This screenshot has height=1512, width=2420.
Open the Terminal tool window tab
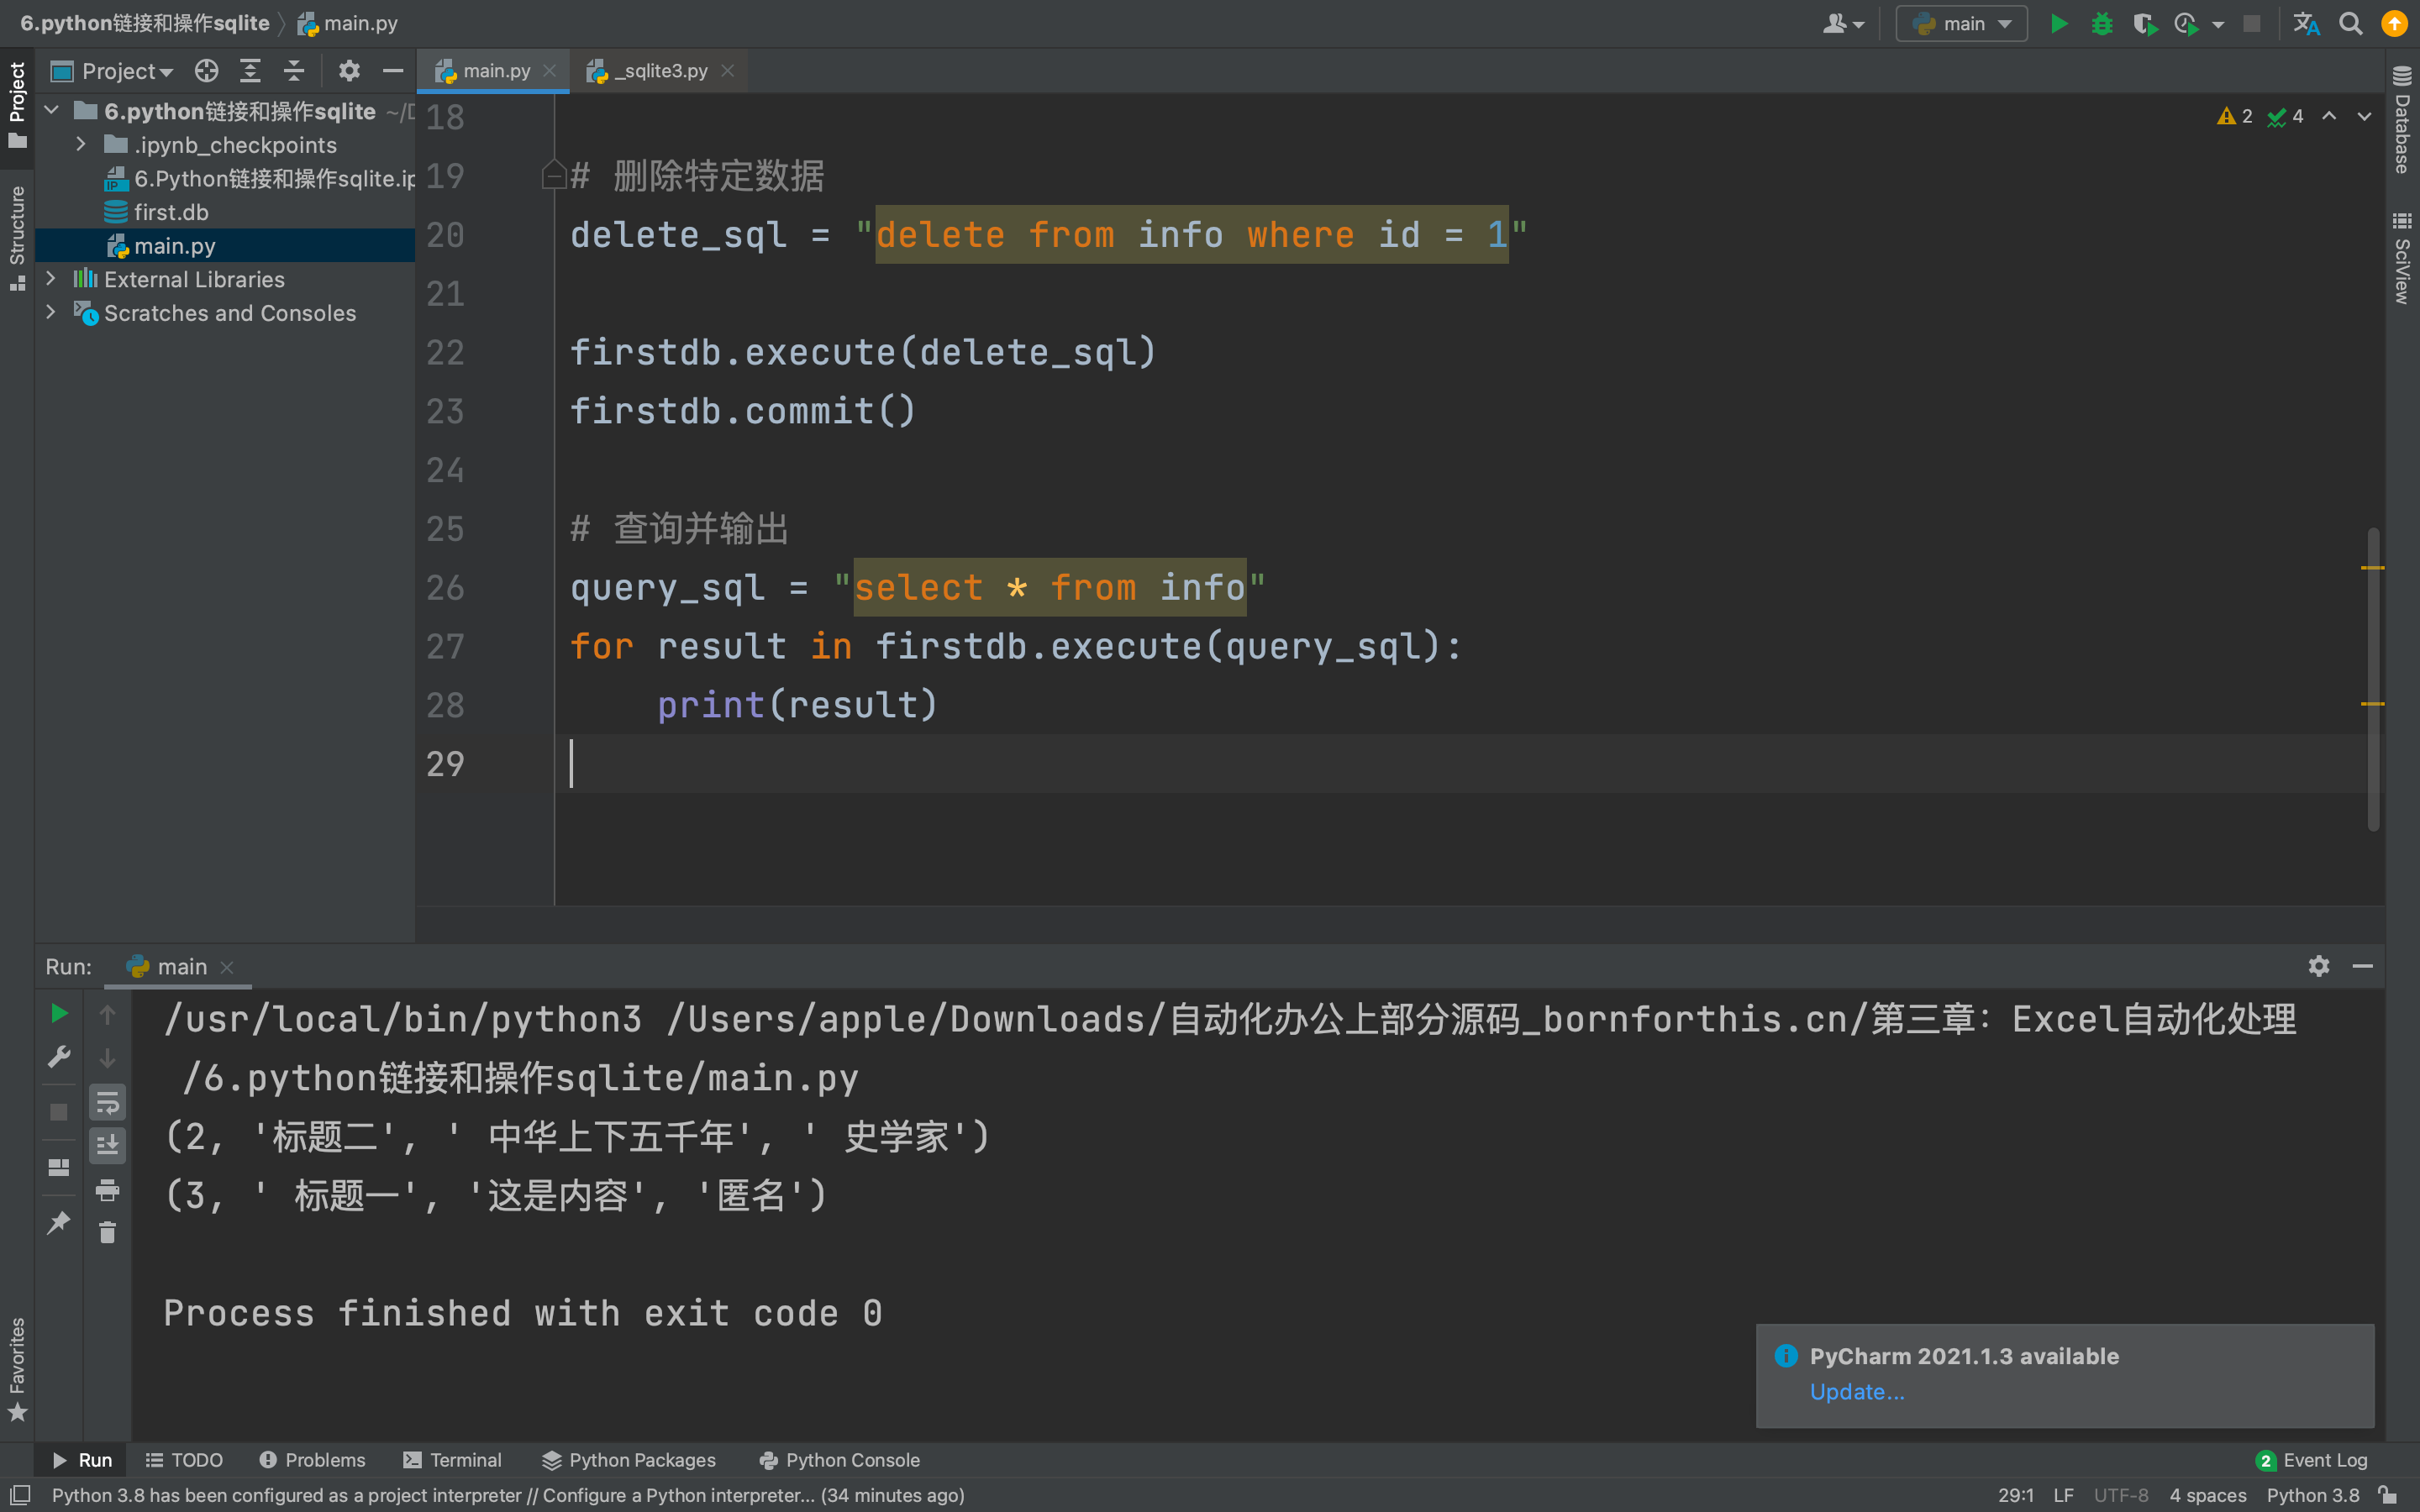click(452, 1460)
